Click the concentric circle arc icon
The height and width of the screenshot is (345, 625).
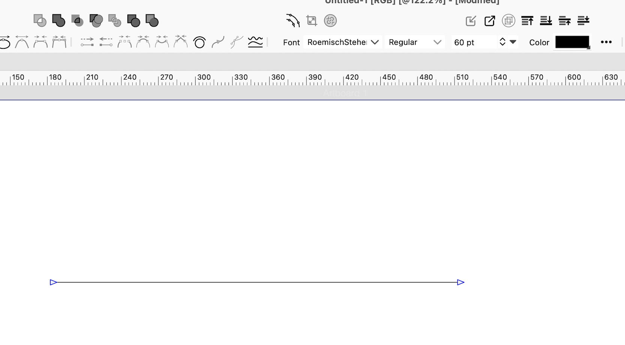(x=199, y=42)
